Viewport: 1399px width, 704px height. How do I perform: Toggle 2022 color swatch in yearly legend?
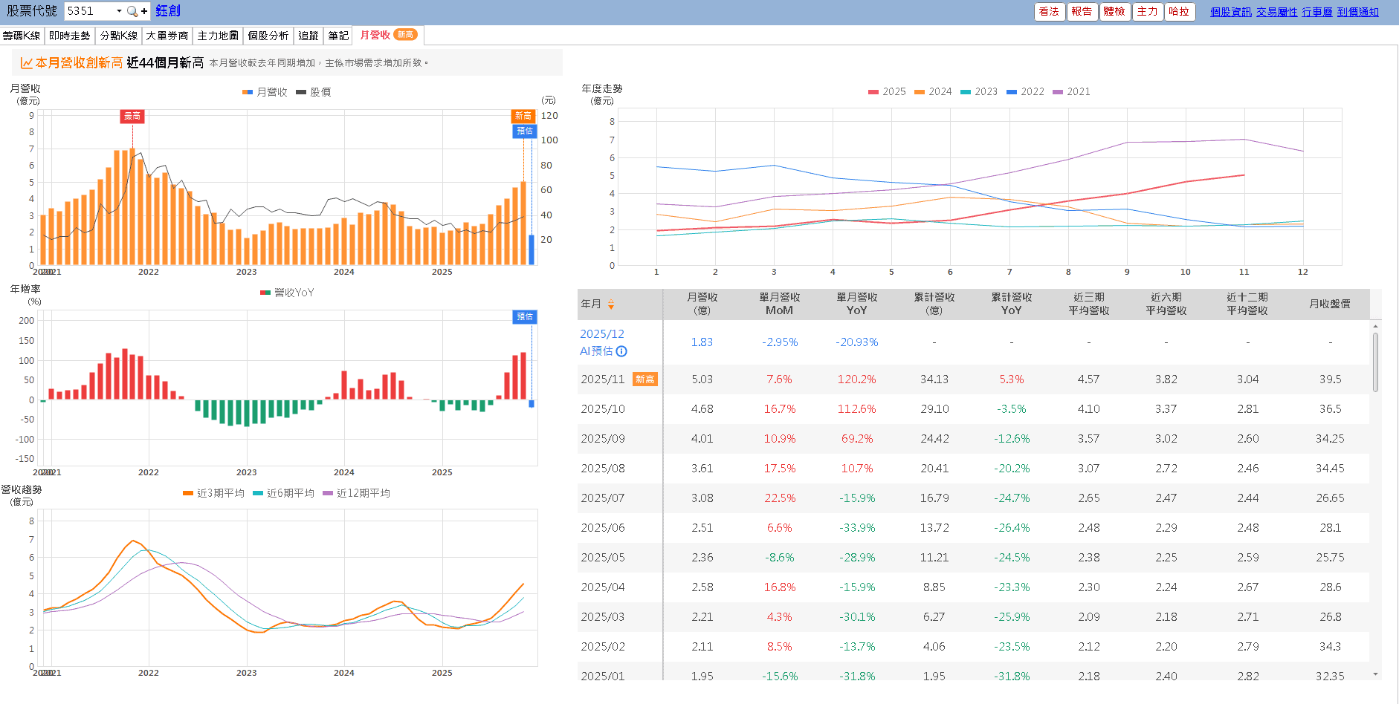(x=1011, y=92)
